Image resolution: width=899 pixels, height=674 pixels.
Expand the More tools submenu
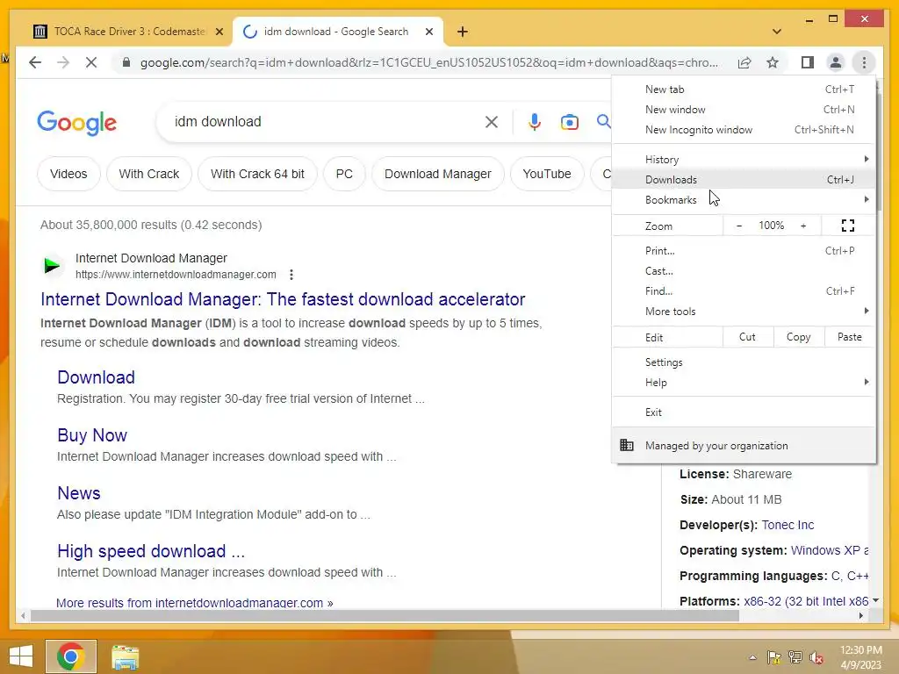[744, 312]
